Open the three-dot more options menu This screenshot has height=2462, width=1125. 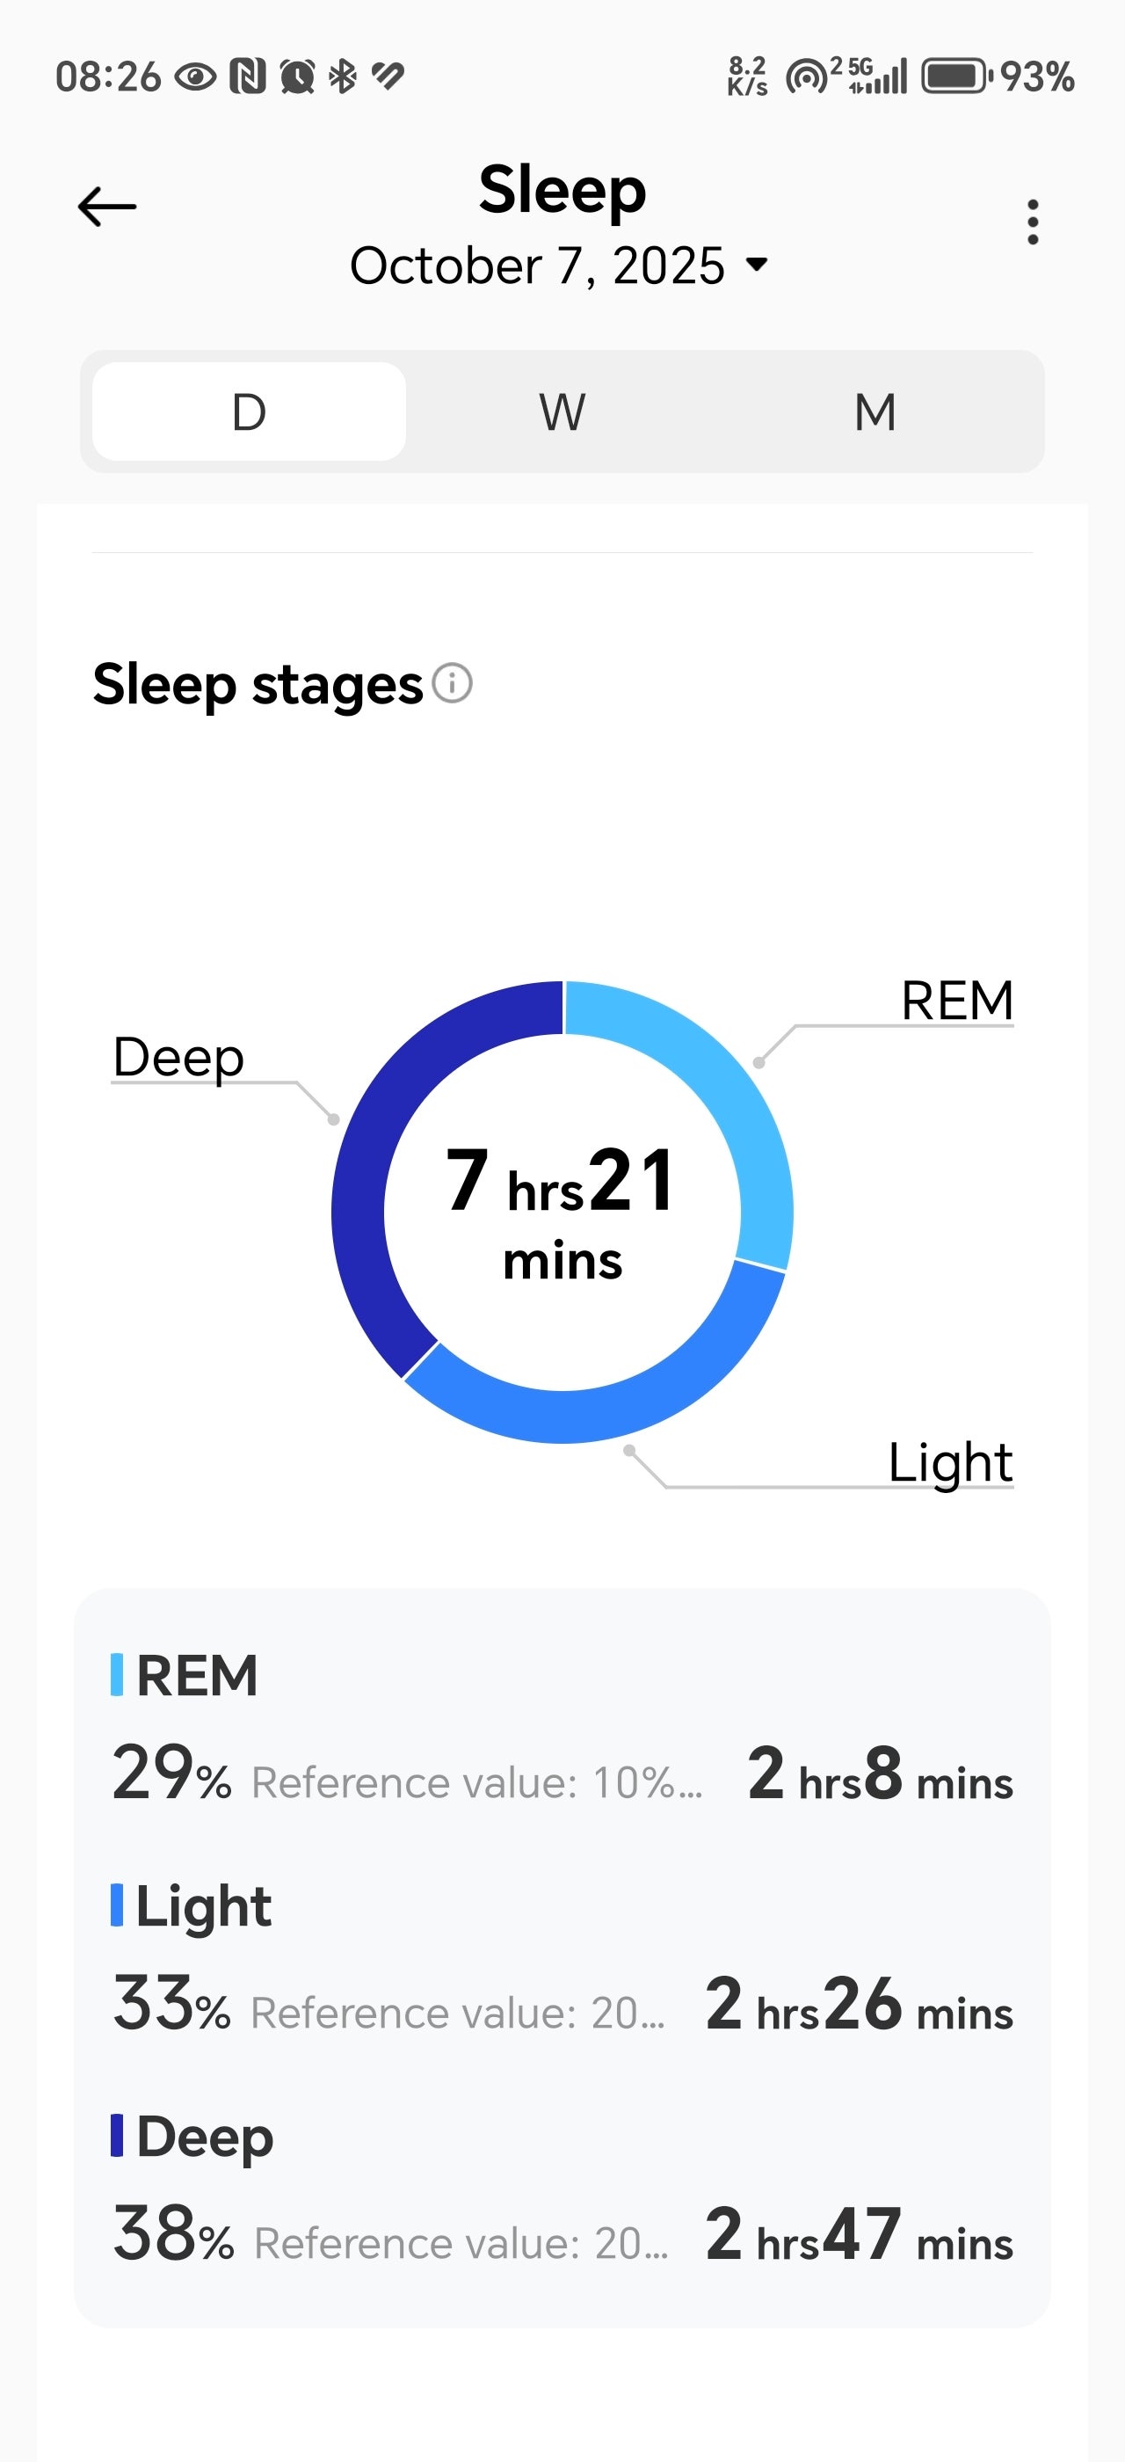tap(1033, 222)
